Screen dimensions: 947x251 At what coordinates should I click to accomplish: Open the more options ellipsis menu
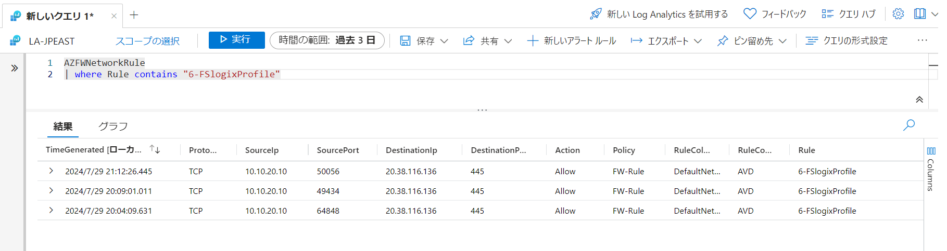click(922, 40)
